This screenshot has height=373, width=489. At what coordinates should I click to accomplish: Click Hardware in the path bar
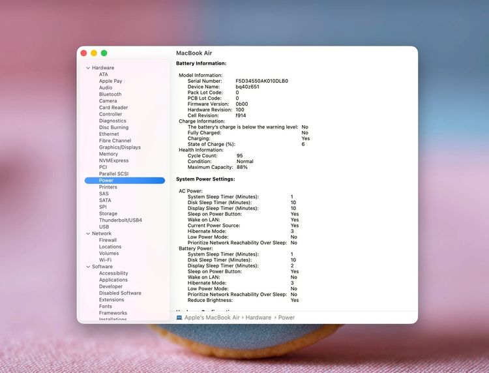[x=258, y=318]
